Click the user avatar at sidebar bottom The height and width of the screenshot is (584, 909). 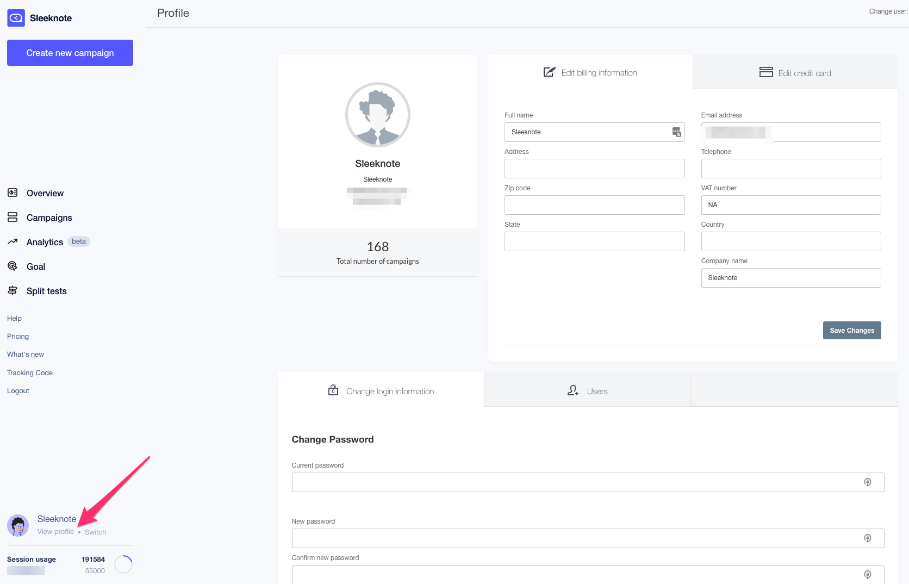[18, 525]
